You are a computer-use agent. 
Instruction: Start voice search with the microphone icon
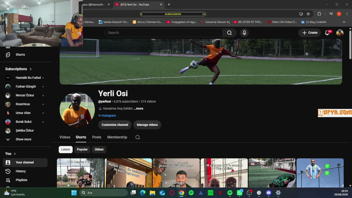tap(244, 33)
